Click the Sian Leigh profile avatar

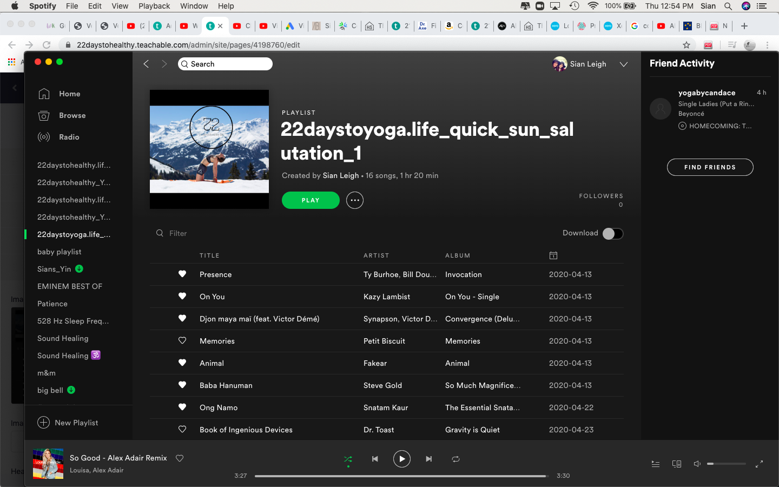(560, 64)
